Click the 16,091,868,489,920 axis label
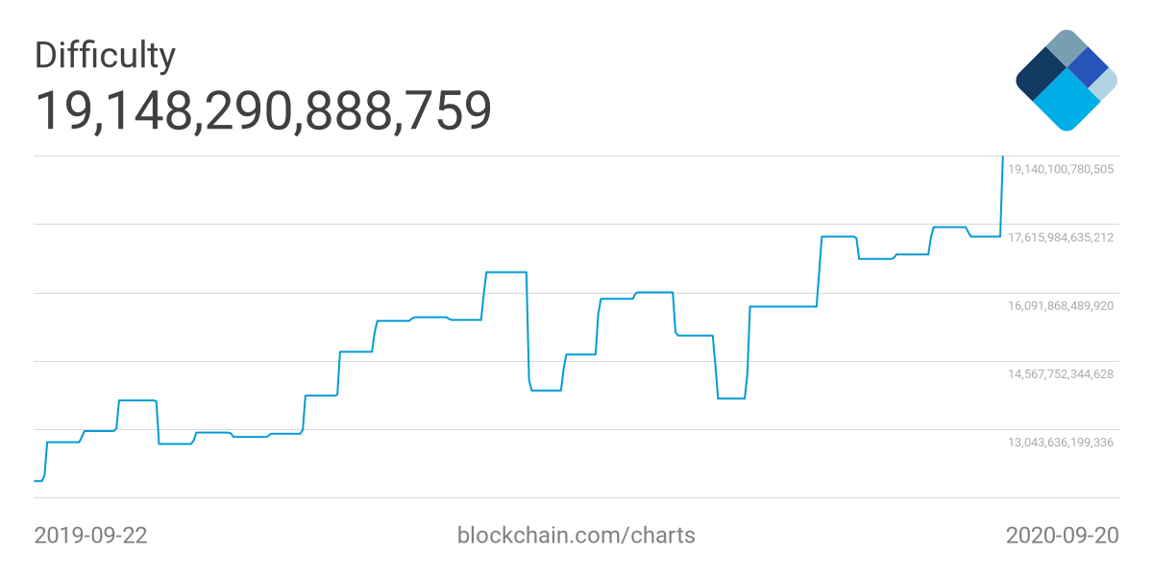This screenshot has width=1153, height=576. tap(1060, 305)
